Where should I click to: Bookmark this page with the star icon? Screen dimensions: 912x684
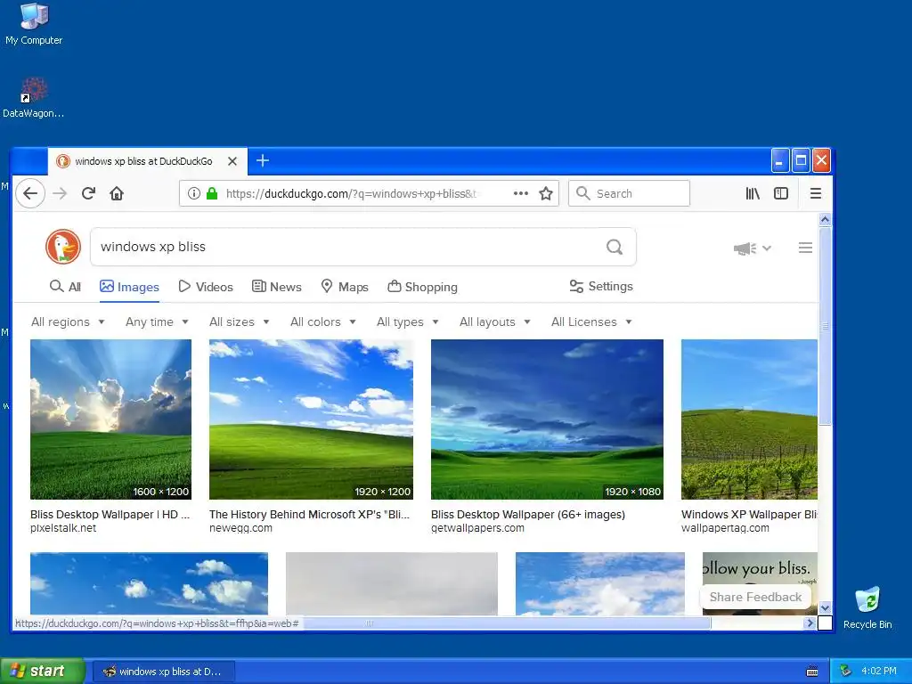click(x=546, y=193)
